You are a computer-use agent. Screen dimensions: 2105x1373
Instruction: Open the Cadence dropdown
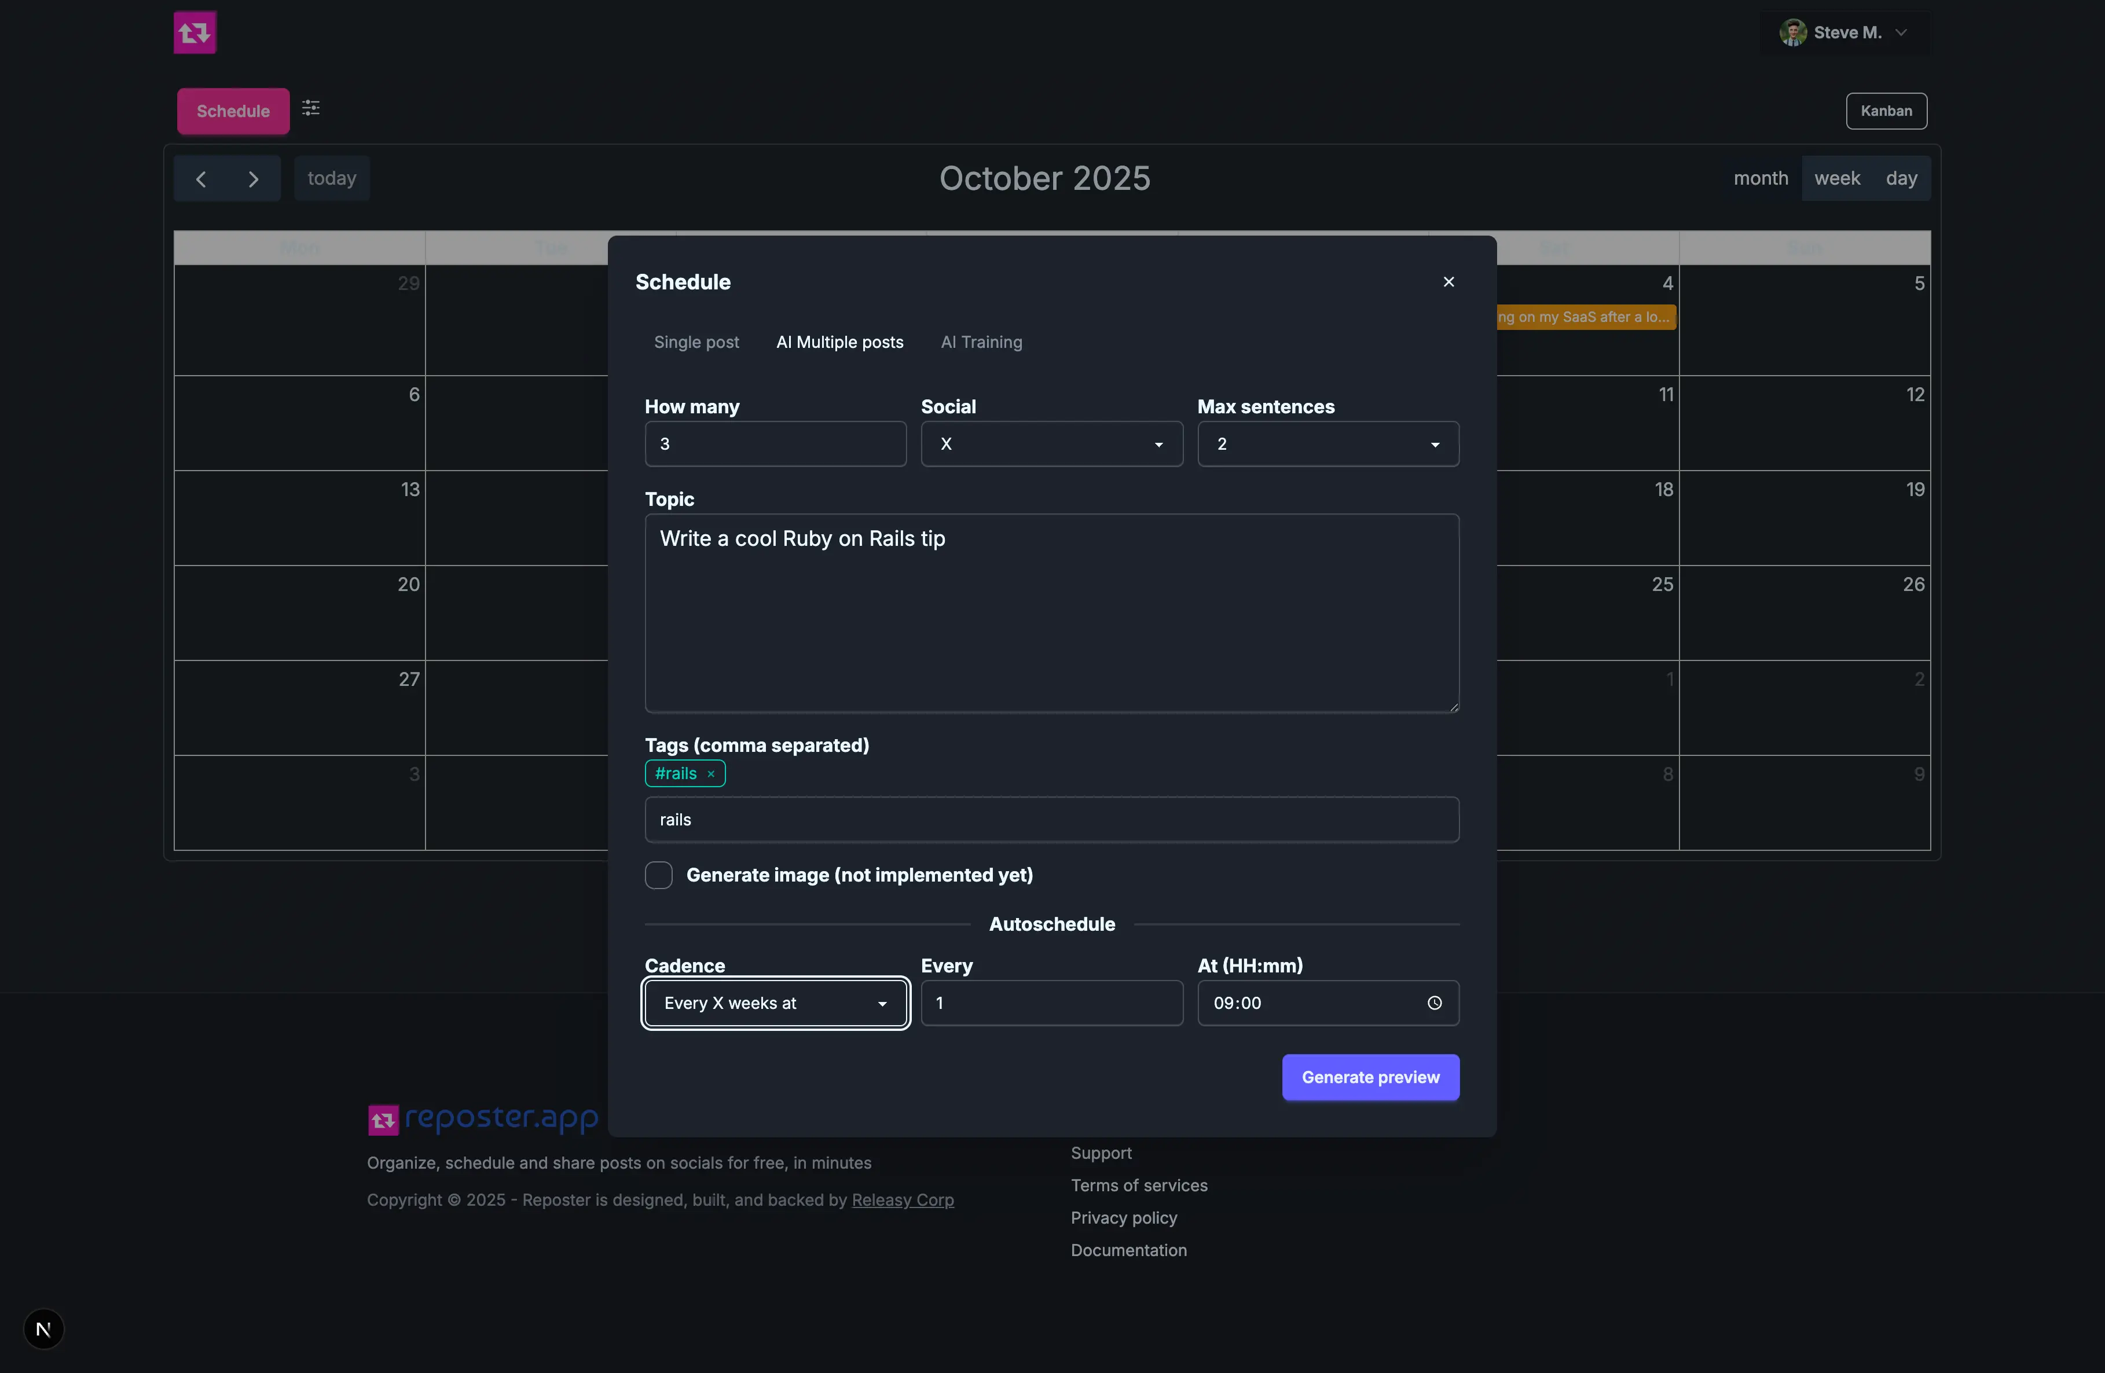point(775,1004)
